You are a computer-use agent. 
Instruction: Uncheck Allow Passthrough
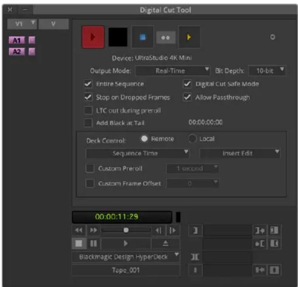pos(187,97)
